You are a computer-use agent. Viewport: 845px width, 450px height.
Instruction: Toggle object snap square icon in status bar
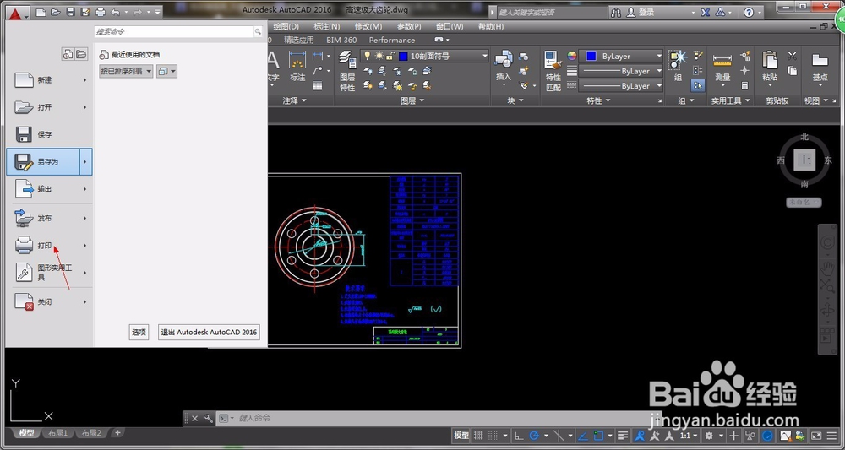[599, 436]
